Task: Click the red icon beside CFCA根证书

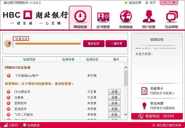Action: [x=9, y=92]
